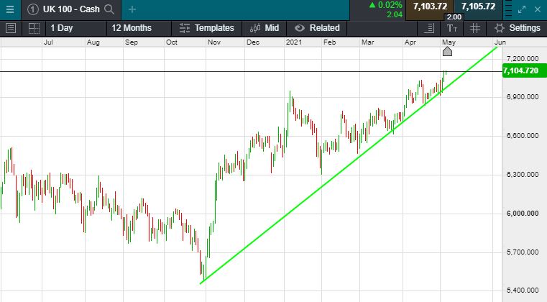Click the 7,103.72 sell price button
This screenshot has width=547, height=302.
click(430, 6)
